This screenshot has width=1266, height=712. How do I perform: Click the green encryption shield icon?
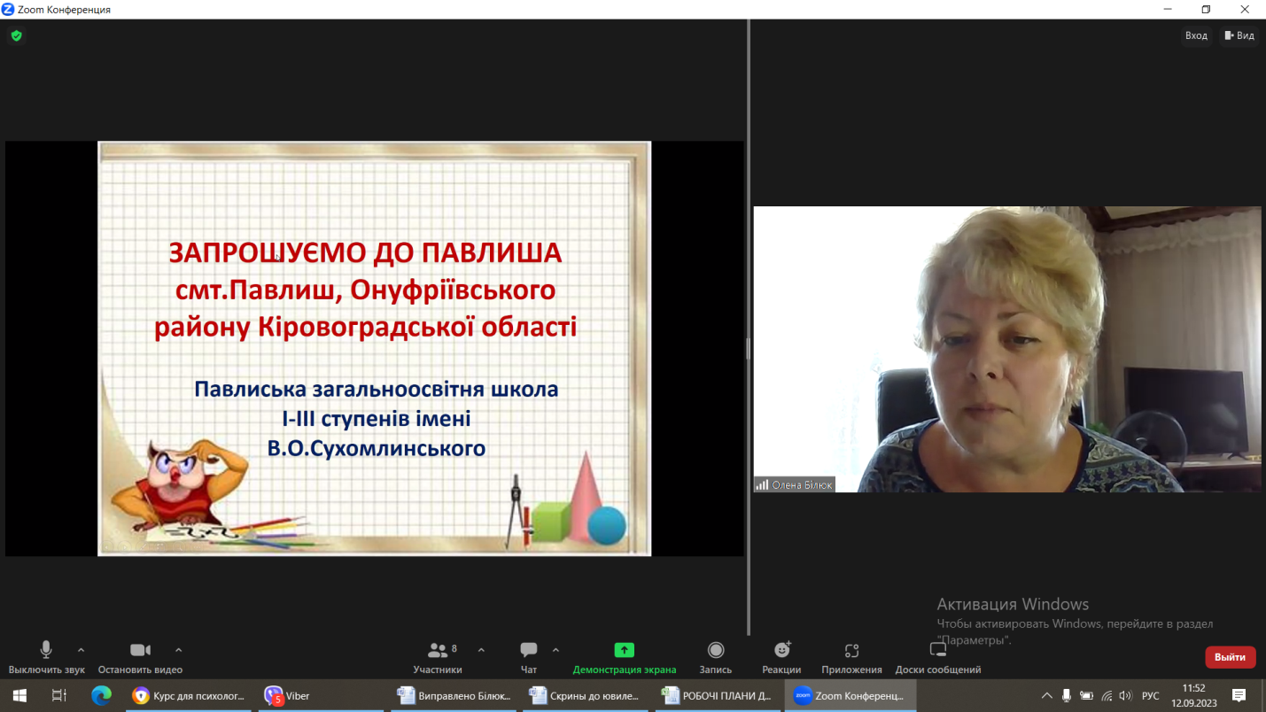tap(16, 36)
